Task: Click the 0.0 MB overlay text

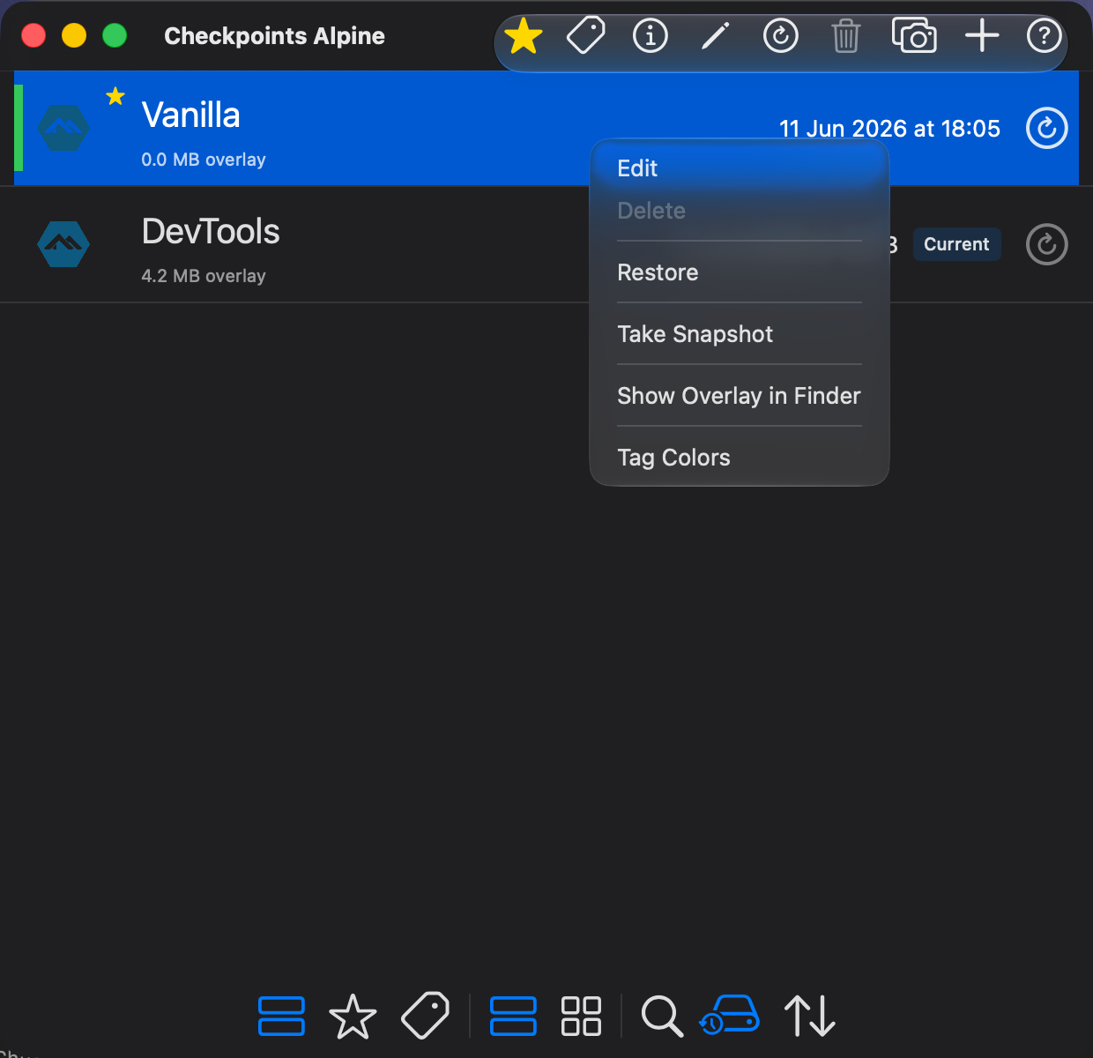Action: tap(204, 160)
